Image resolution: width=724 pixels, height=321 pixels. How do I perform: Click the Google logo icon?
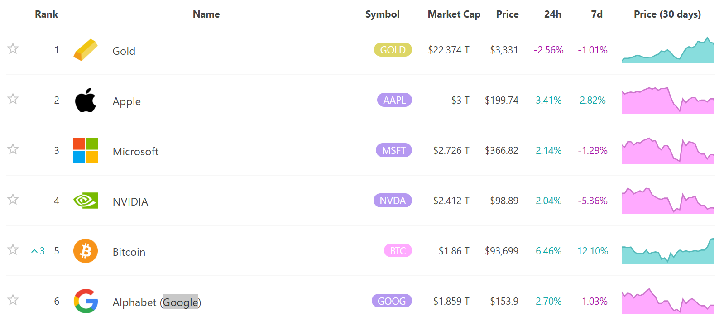tap(86, 301)
